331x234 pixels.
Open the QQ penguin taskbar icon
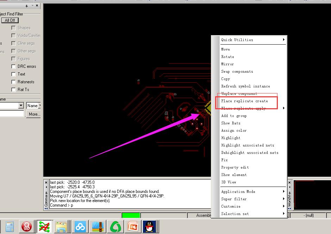(149, 227)
